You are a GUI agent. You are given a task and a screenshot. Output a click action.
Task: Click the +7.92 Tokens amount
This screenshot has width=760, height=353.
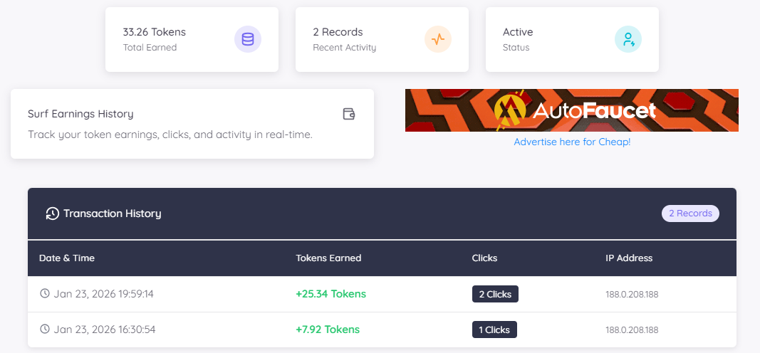pos(328,330)
